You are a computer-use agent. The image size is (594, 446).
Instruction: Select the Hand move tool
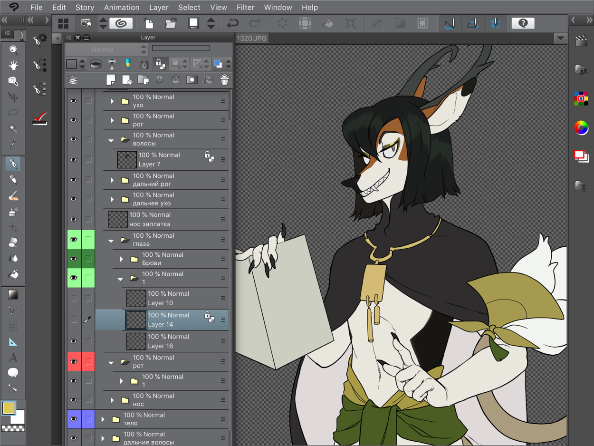point(13,65)
